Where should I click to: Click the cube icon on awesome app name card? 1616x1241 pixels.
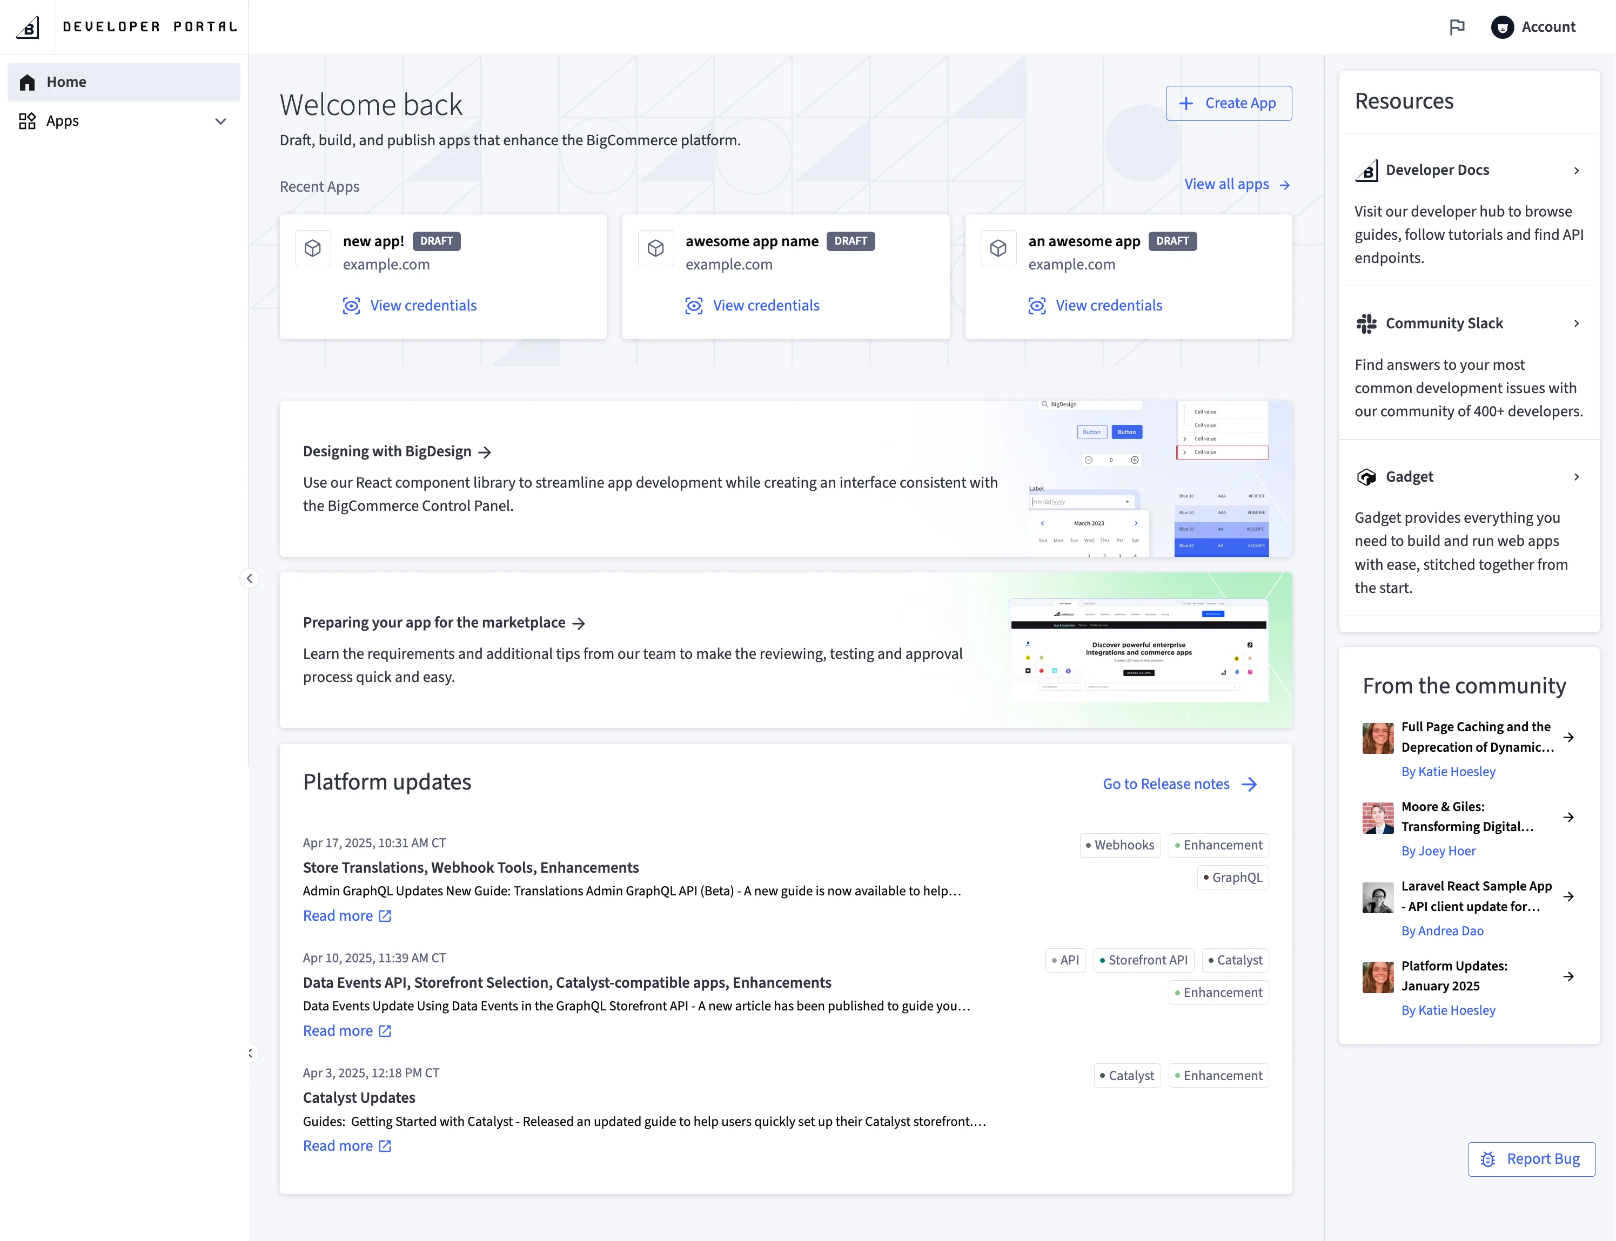[656, 247]
